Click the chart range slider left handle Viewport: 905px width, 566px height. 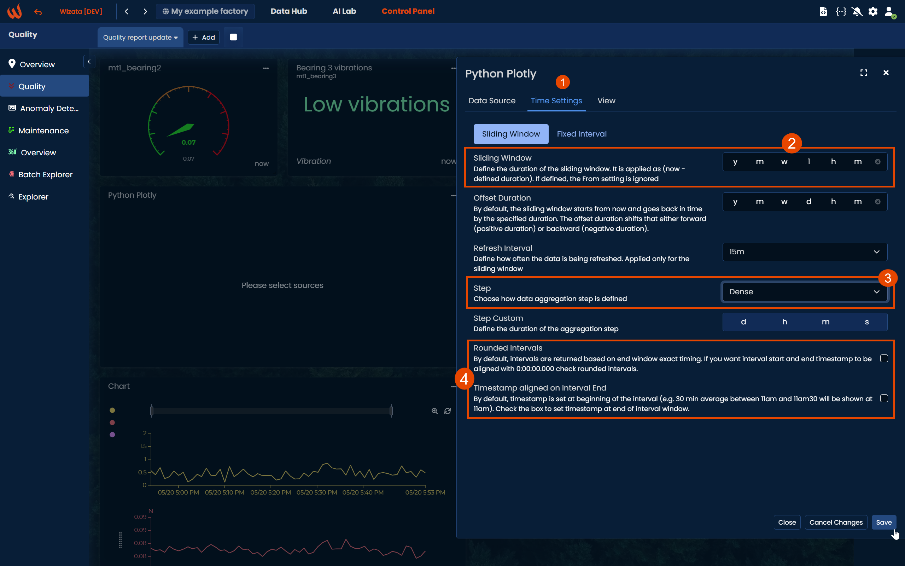tap(151, 411)
